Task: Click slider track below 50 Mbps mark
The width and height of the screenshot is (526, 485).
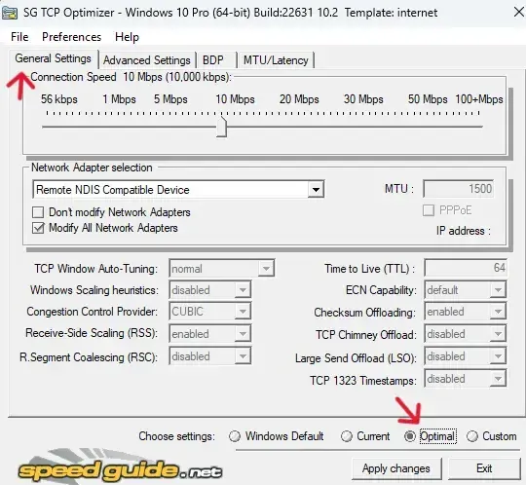Action: click(428, 127)
